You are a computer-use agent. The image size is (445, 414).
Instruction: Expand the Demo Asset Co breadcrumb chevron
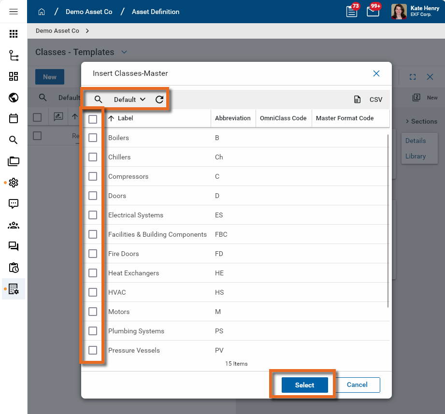[x=87, y=31]
